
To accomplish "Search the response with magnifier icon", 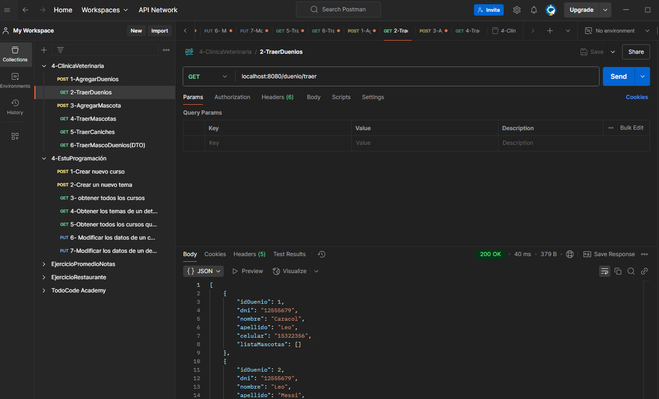I will [631, 271].
